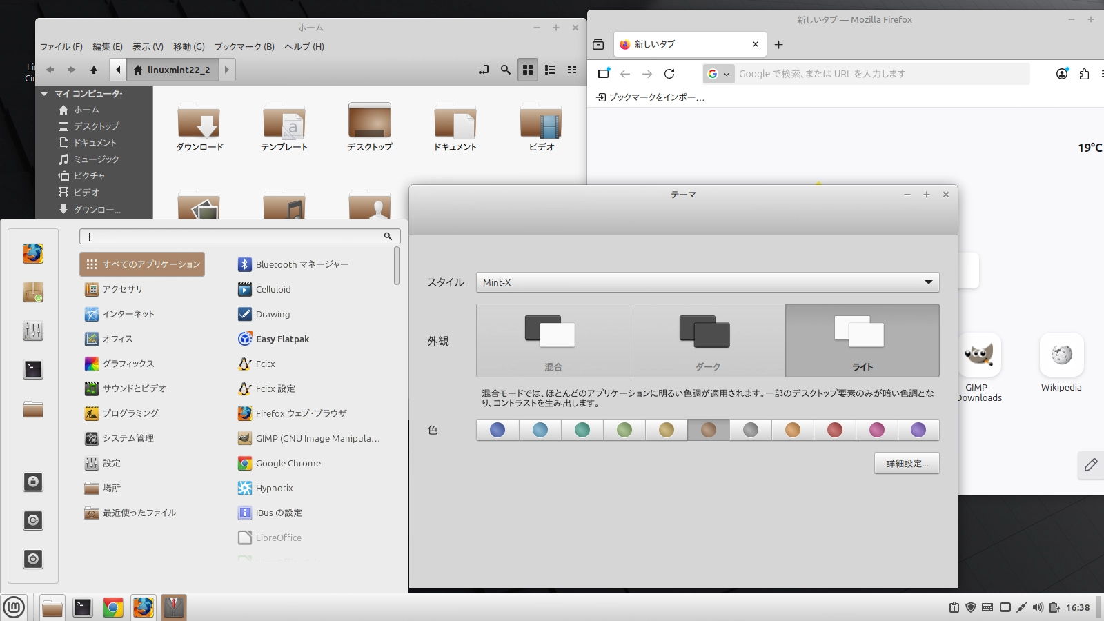The height and width of the screenshot is (621, 1104).
Task: Open Firefox from menu favorites sidebar
Action: [x=32, y=253]
